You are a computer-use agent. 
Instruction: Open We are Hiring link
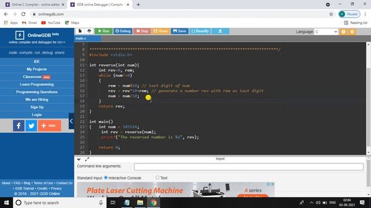37,99
